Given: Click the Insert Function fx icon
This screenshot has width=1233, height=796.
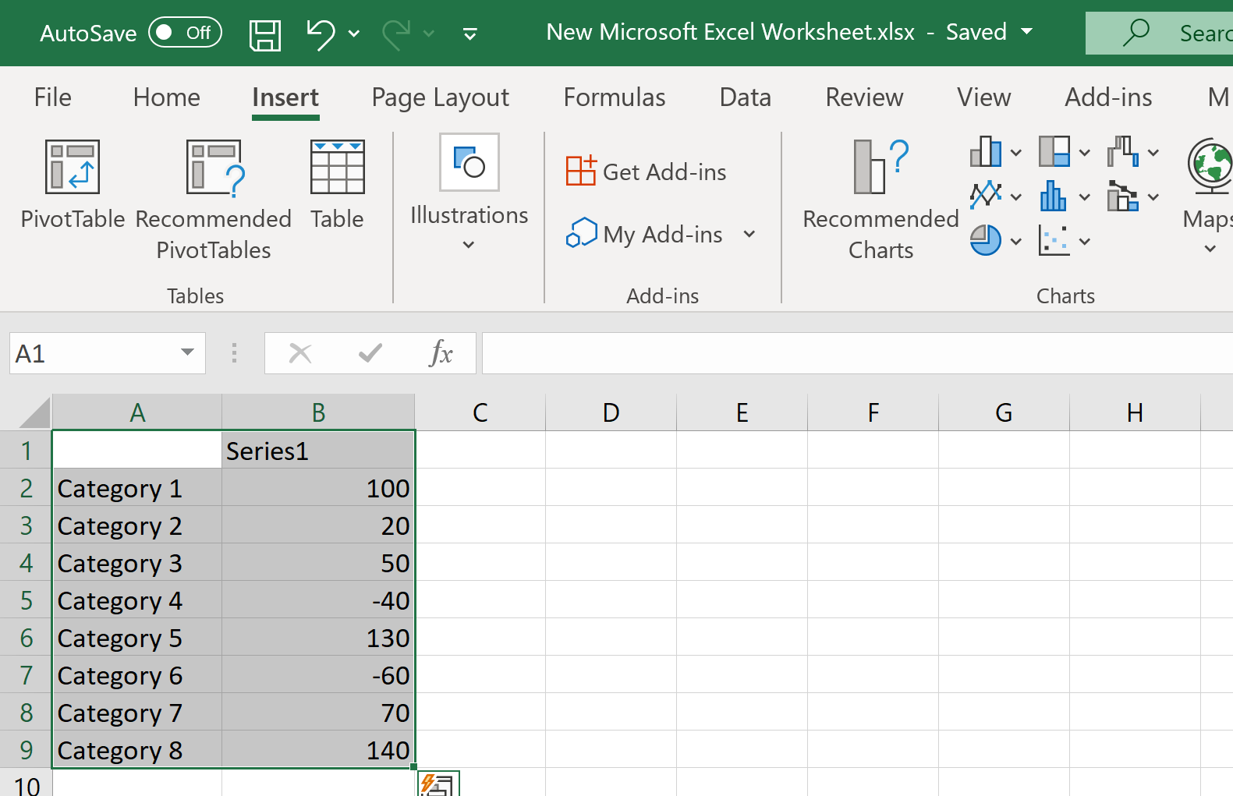Looking at the screenshot, I should pos(441,354).
